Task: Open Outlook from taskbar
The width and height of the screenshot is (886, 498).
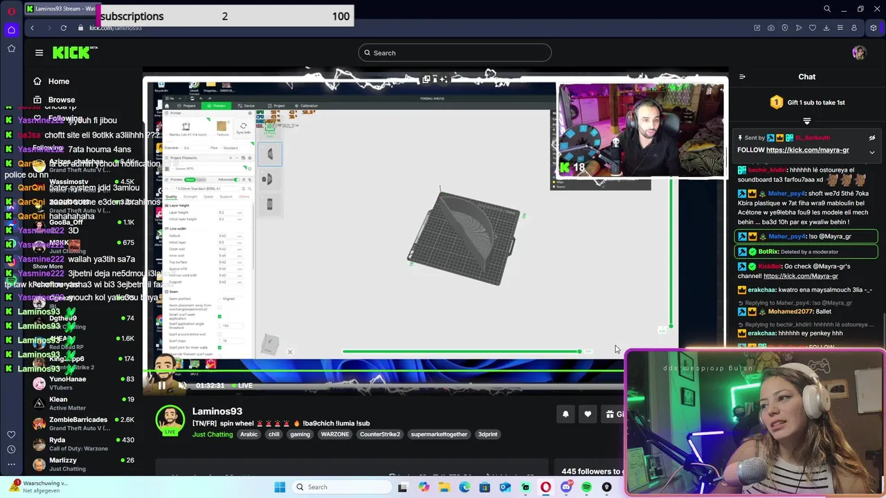Action: click(505, 487)
